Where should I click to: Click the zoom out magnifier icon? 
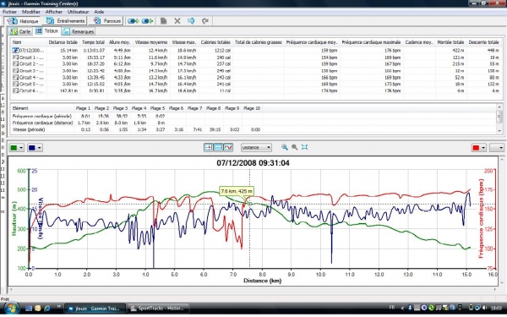[295, 147]
